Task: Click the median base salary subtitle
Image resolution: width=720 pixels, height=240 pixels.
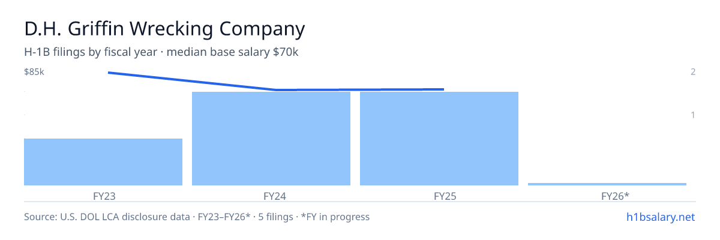Action: (x=161, y=52)
